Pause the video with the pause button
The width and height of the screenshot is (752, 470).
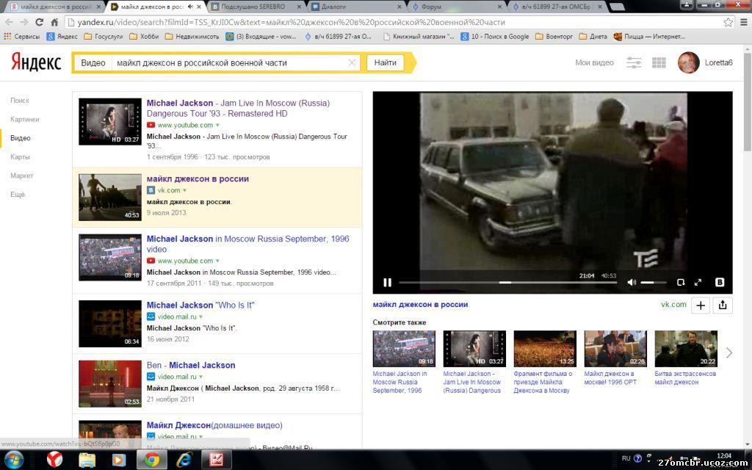point(387,283)
